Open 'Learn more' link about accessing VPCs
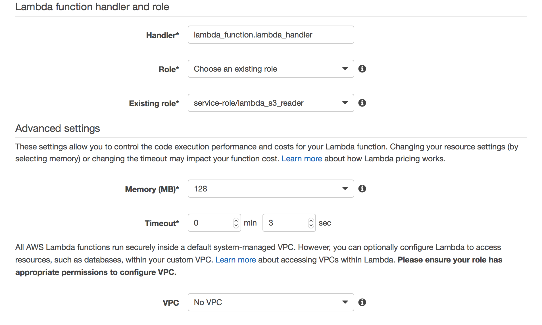The image size is (542, 325). (235, 260)
